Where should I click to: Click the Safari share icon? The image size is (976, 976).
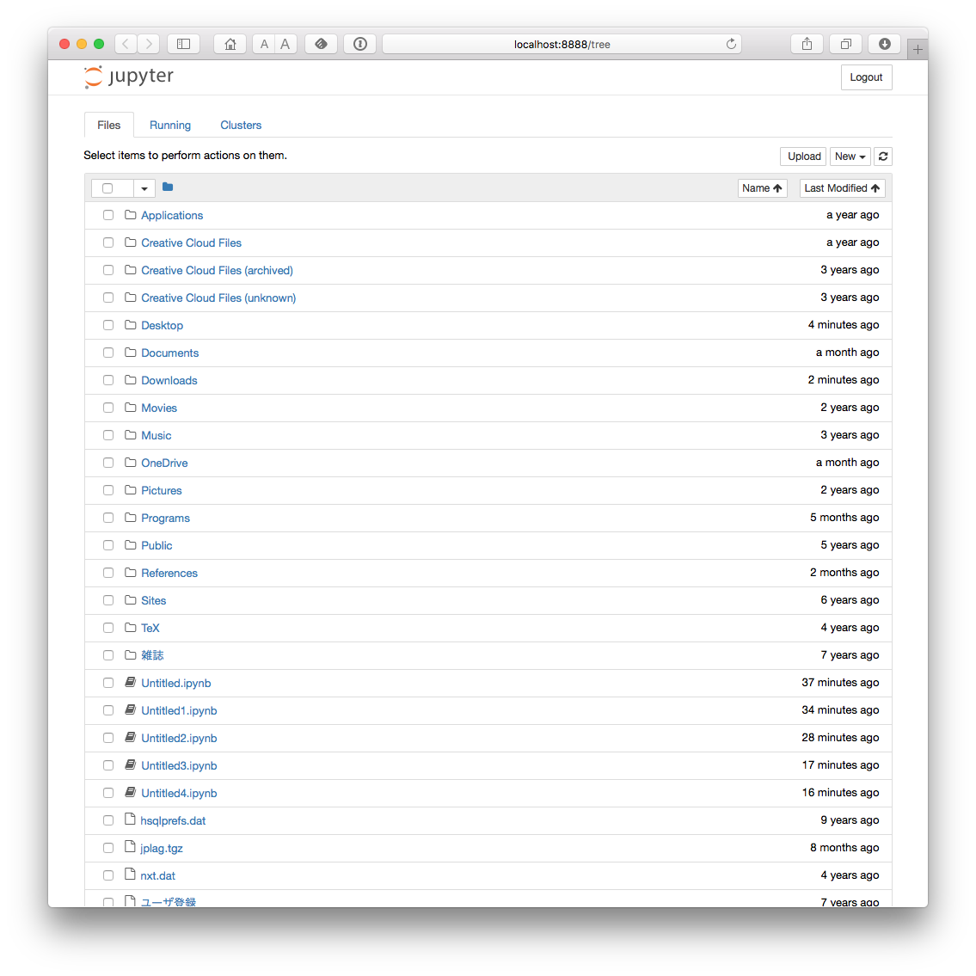point(806,43)
